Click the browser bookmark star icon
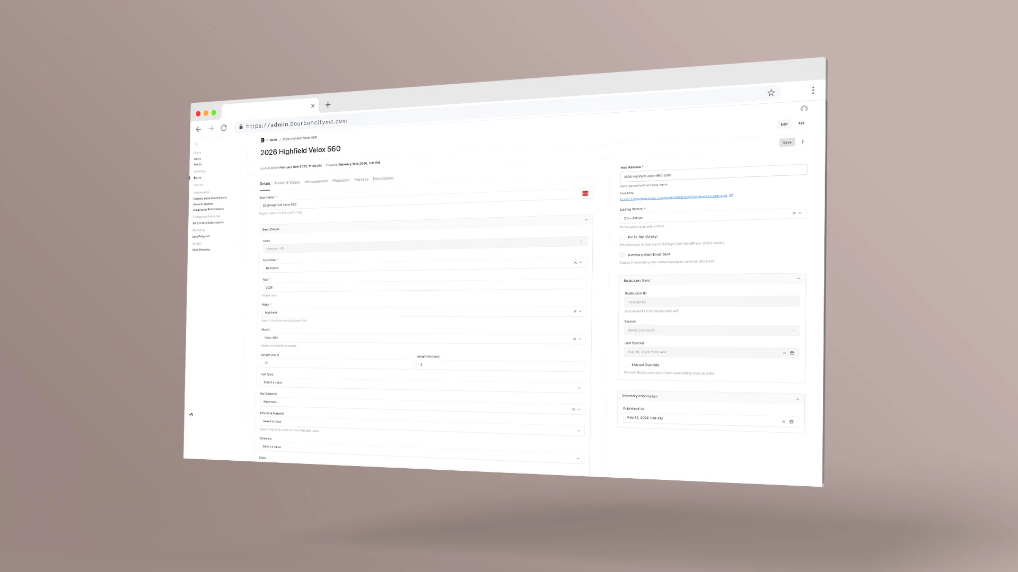The height and width of the screenshot is (572, 1018). tap(771, 92)
